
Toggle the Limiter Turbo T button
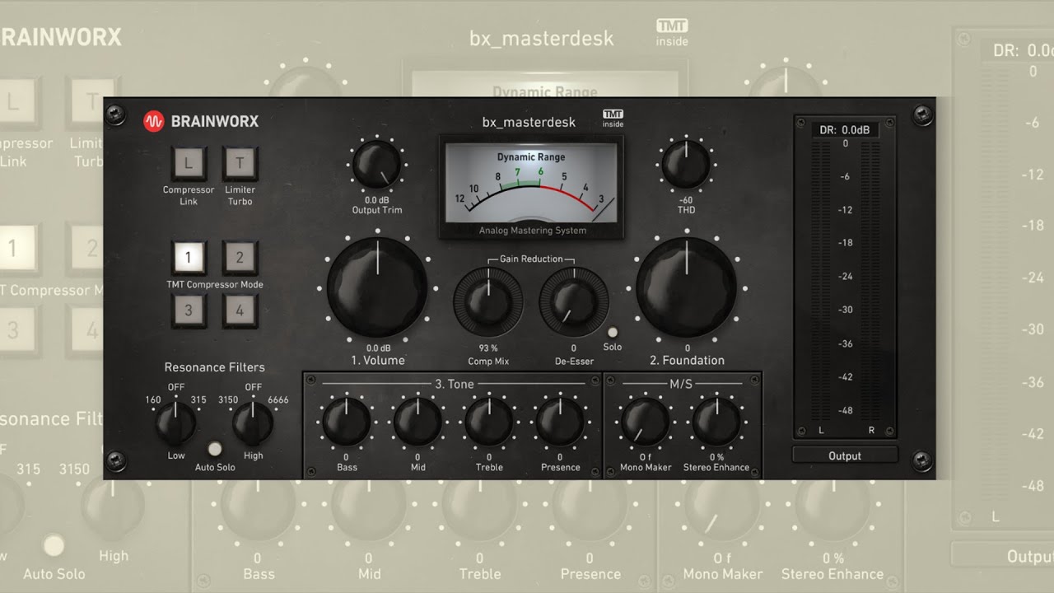(x=240, y=163)
